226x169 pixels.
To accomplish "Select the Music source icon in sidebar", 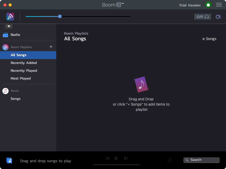I will pyautogui.click(x=5, y=91).
